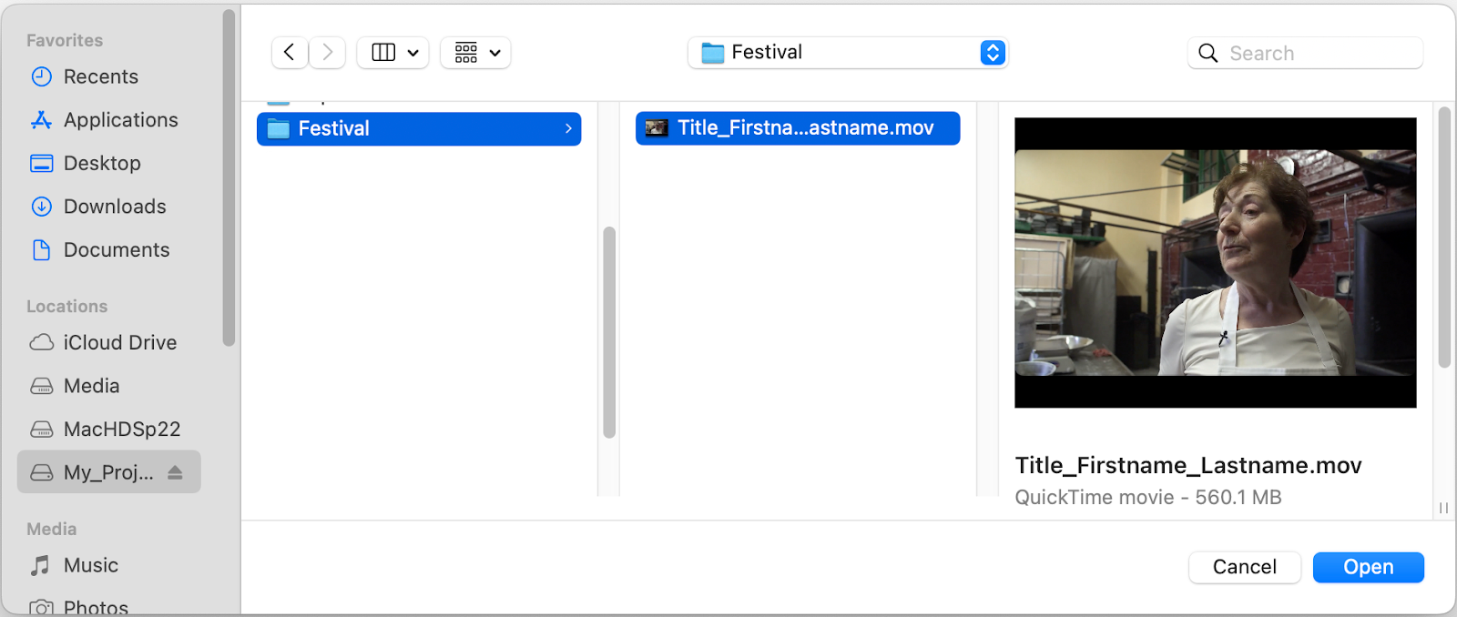This screenshot has height=617, width=1457.
Task: Click the magnifying glass search icon
Action: (1208, 53)
